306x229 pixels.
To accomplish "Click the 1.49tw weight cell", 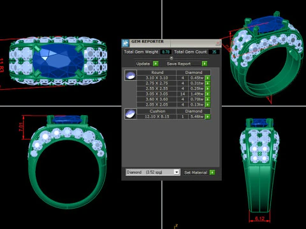I will coord(197,94).
